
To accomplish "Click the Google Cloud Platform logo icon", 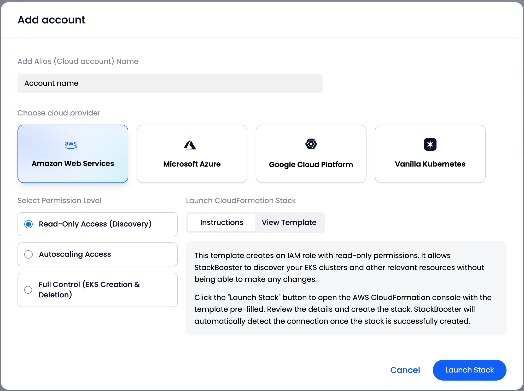I will click(311, 144).
